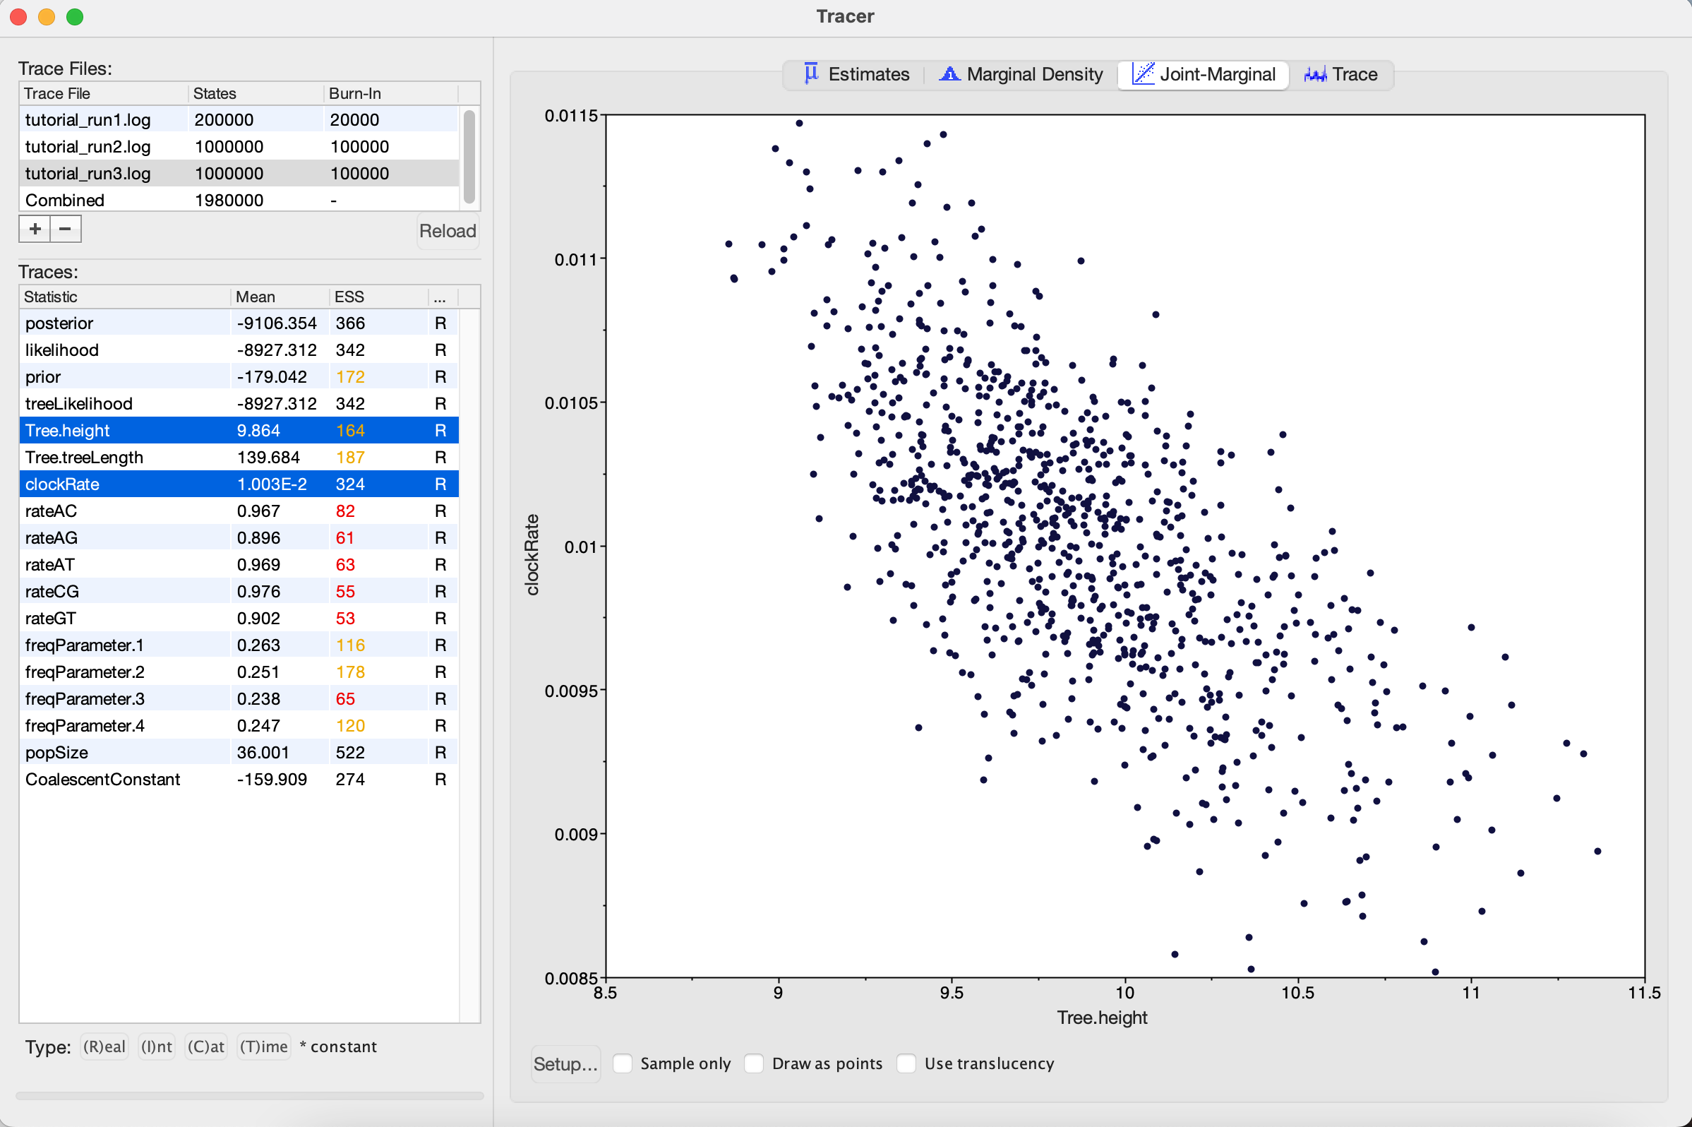Click the Marginal Density histogram icon
This screenshot has width=1692, height=1127.
[x=949, y=73]
